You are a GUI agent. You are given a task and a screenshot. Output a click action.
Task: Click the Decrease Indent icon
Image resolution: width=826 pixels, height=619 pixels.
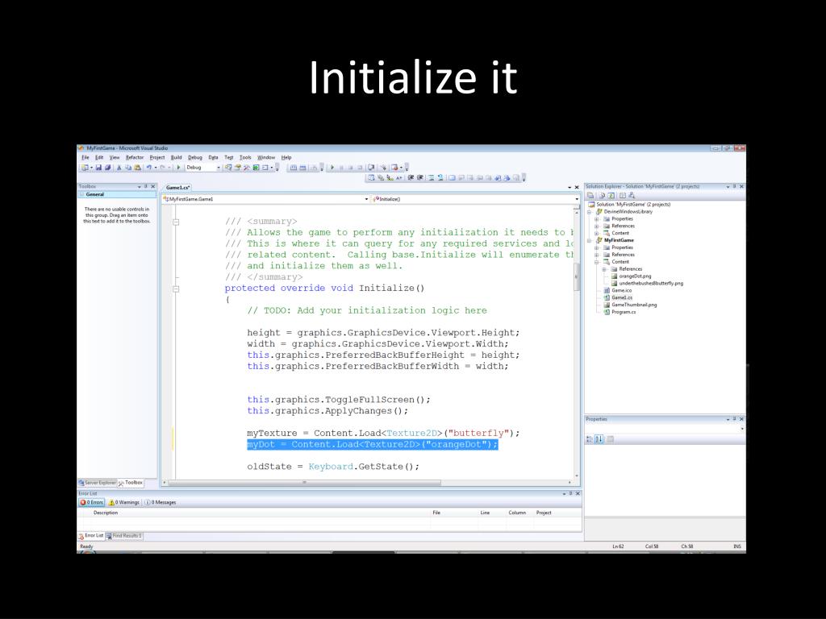(411, 178)
